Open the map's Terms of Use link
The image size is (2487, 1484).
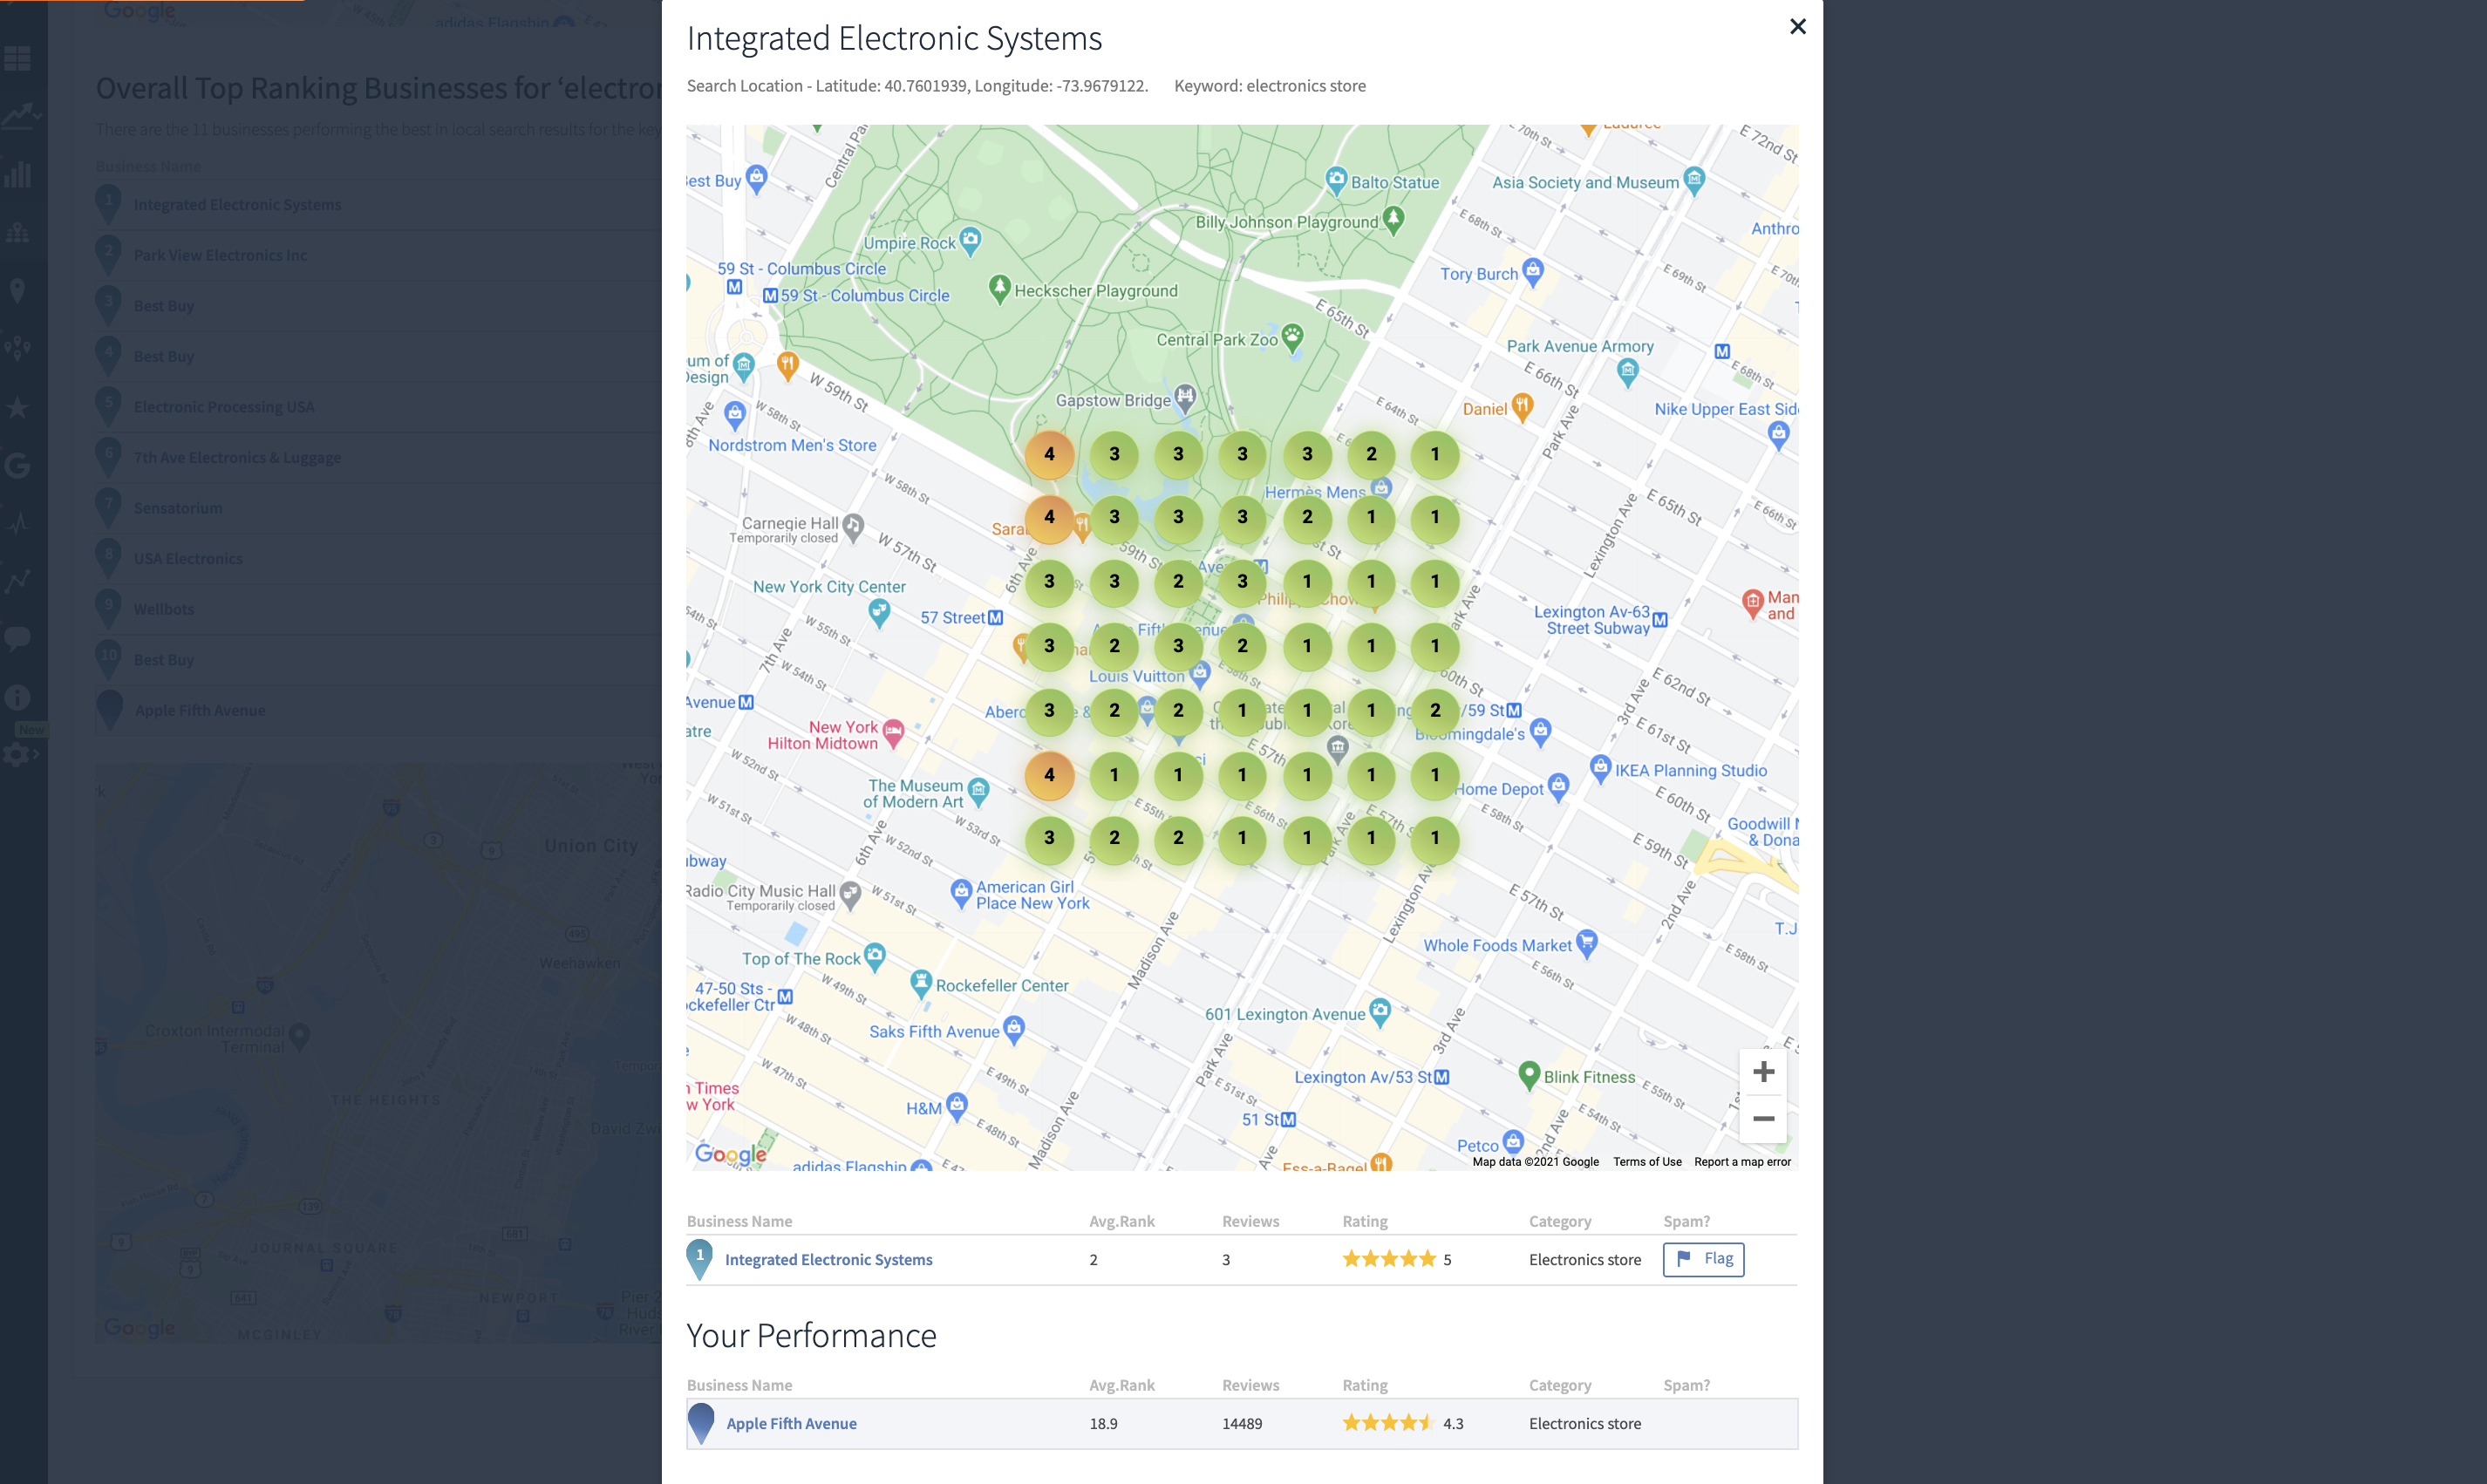point(1647,1162)
